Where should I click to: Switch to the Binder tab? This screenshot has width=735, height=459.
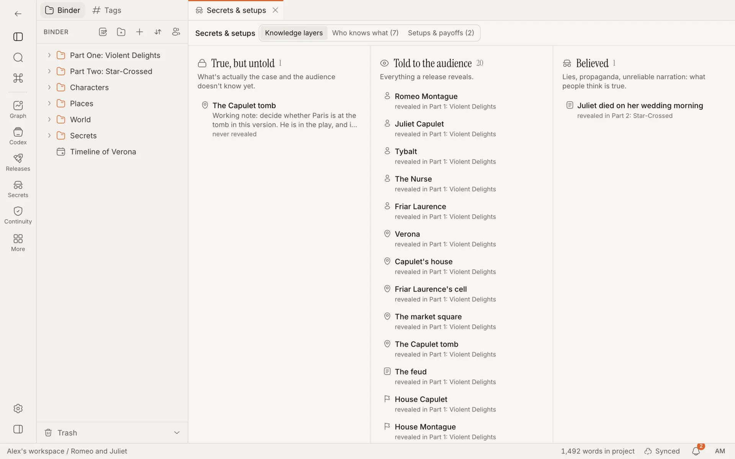[x=63, y=10]
